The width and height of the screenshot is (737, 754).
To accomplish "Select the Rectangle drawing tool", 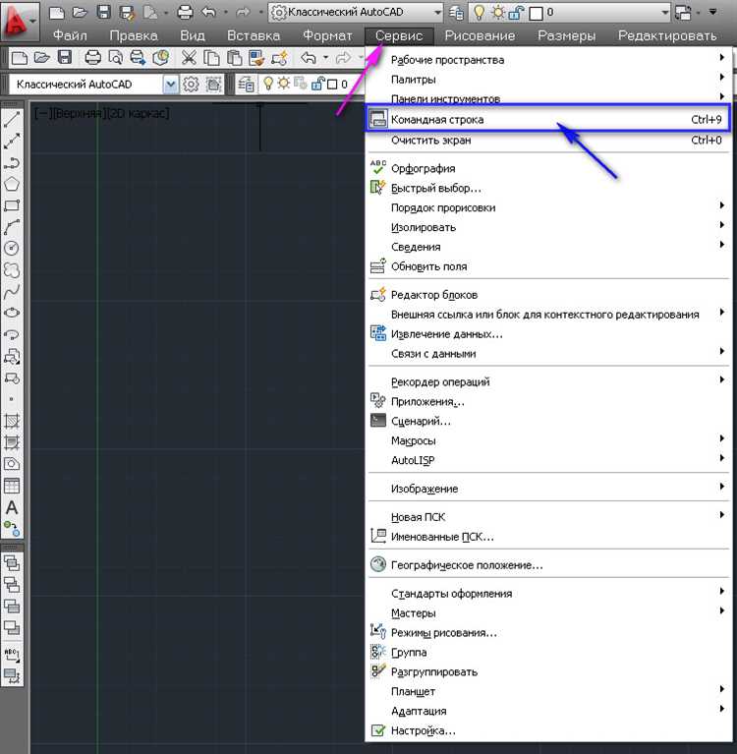I will tap(12, 205).
